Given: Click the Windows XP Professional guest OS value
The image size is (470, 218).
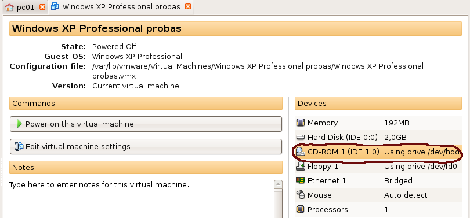Looking at the screenshot, I should pyautogui.click(x=138, y=57).
